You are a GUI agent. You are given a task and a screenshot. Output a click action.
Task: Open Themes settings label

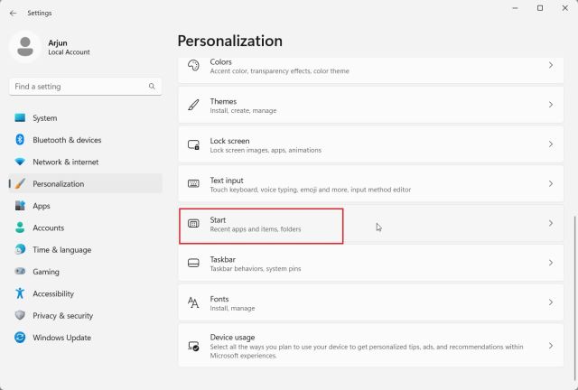pyautogui.click(x=223, y=101)
